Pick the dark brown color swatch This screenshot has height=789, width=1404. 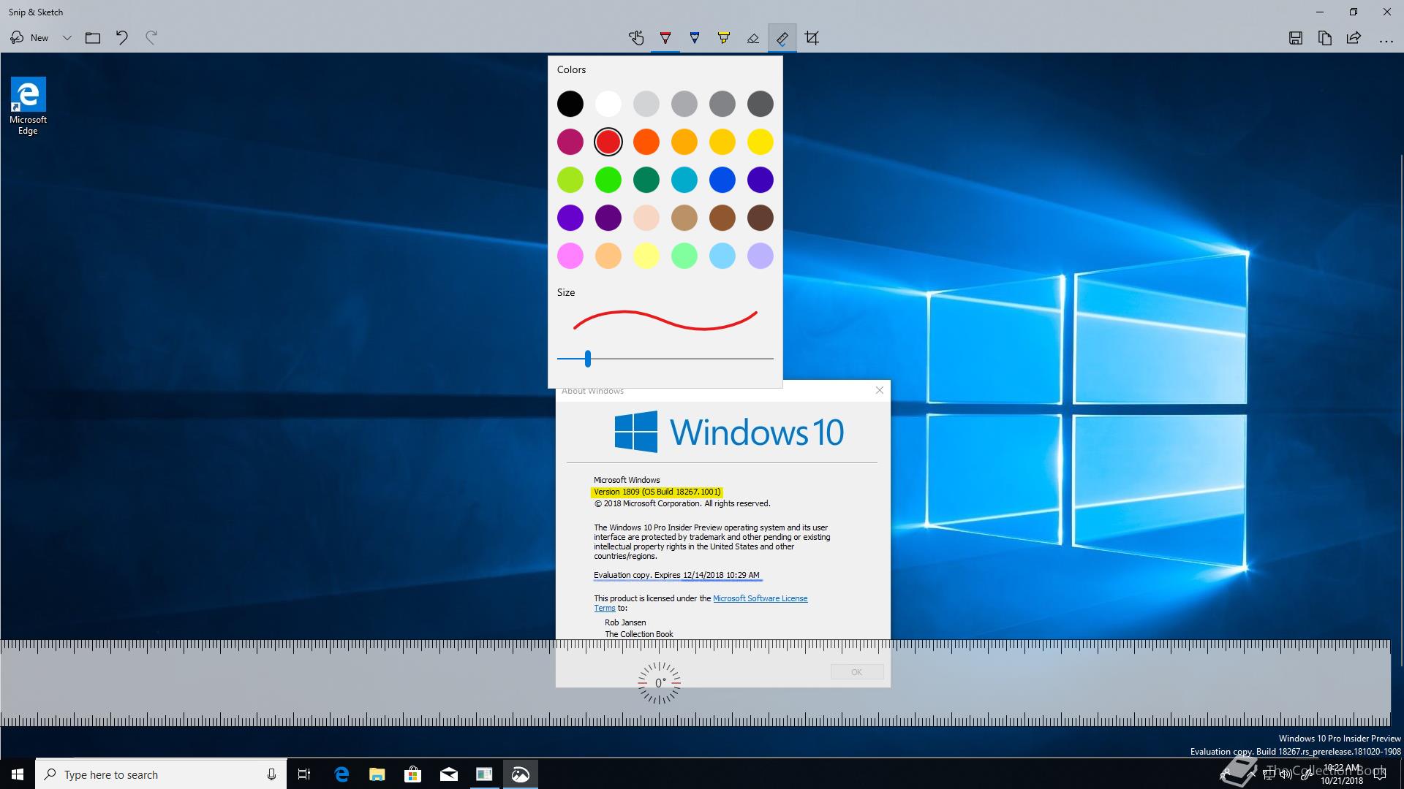coord(760,218)
